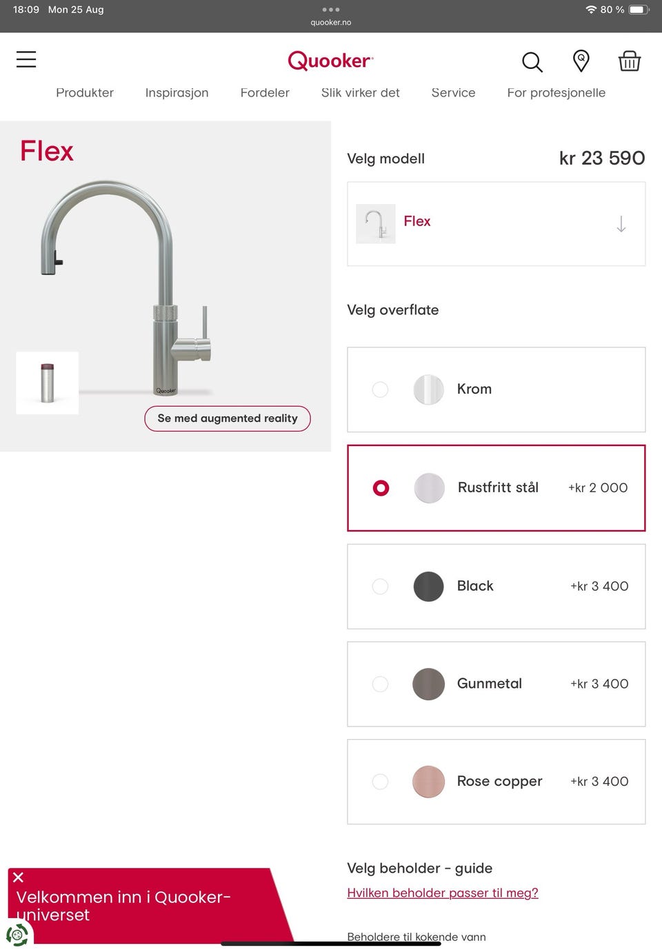
Task: Open the shopping basket
Action: click(x=629, y=61)
